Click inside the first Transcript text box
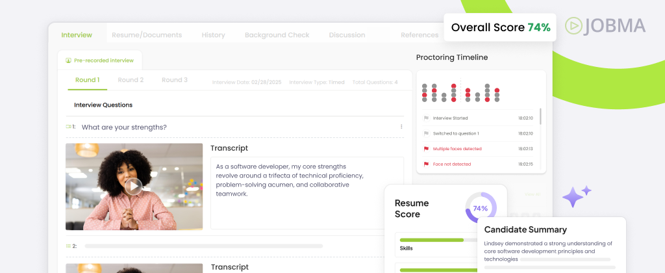Viewport: 665px width, 273px height. point(307,193)
